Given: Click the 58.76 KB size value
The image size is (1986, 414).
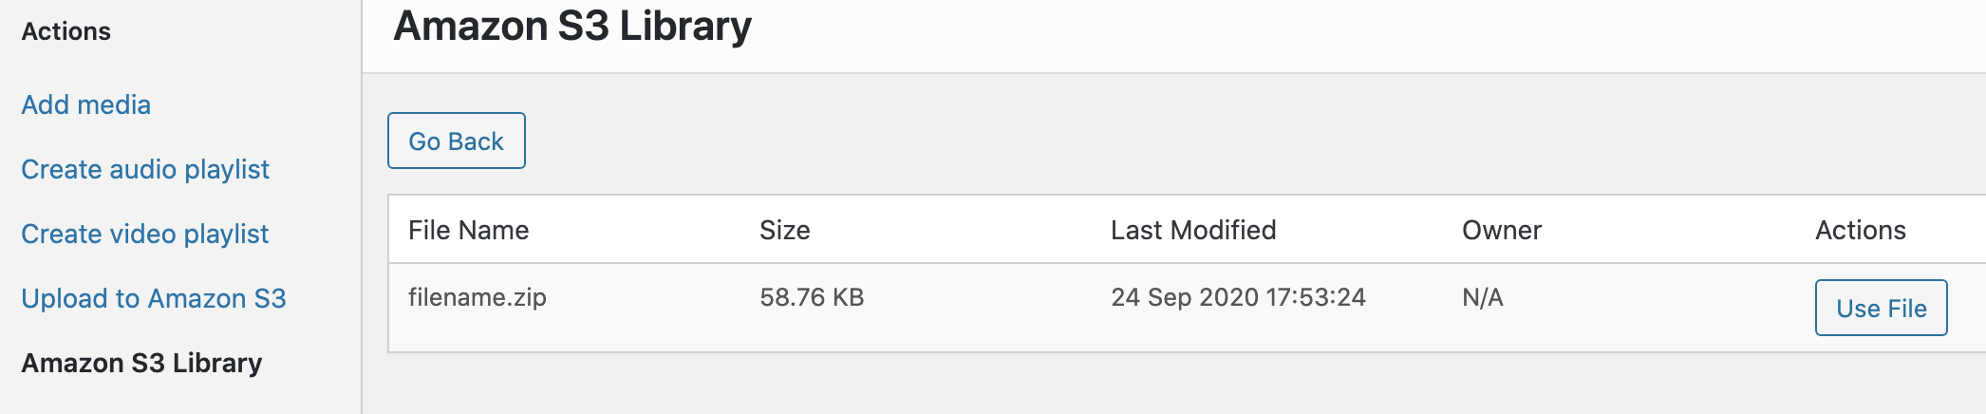Looking at the screenshot, I should pyautogui.click(x=812, y=297).
